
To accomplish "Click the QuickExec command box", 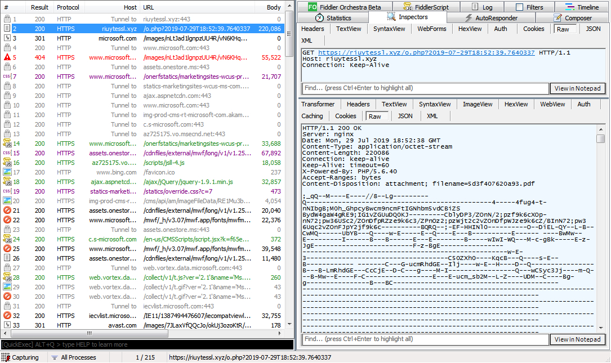I will [x=148, y=344].
